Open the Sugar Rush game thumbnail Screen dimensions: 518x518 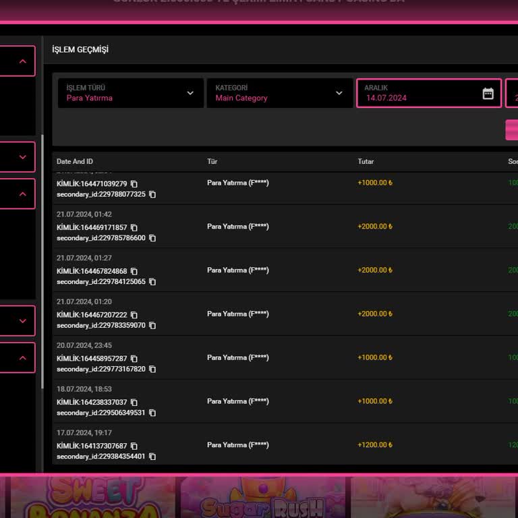click(263, 498)
